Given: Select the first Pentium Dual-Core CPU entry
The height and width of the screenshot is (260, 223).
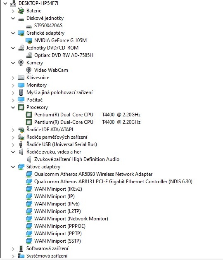Looking at the screenshot, I should (87, 115).
